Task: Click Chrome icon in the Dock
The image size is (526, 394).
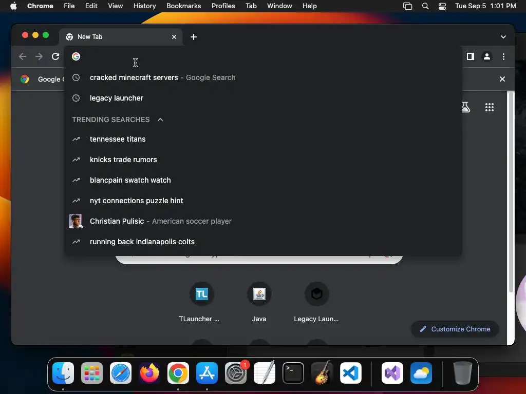Action: click(178, 373)
